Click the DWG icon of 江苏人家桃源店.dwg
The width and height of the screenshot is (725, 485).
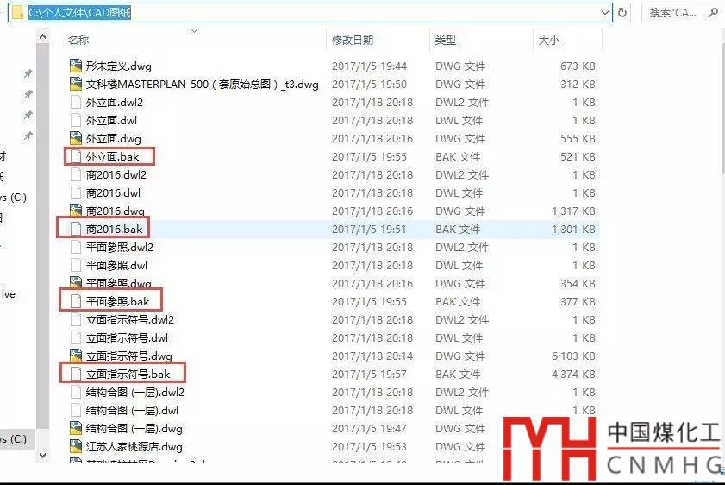click(76, 446)
